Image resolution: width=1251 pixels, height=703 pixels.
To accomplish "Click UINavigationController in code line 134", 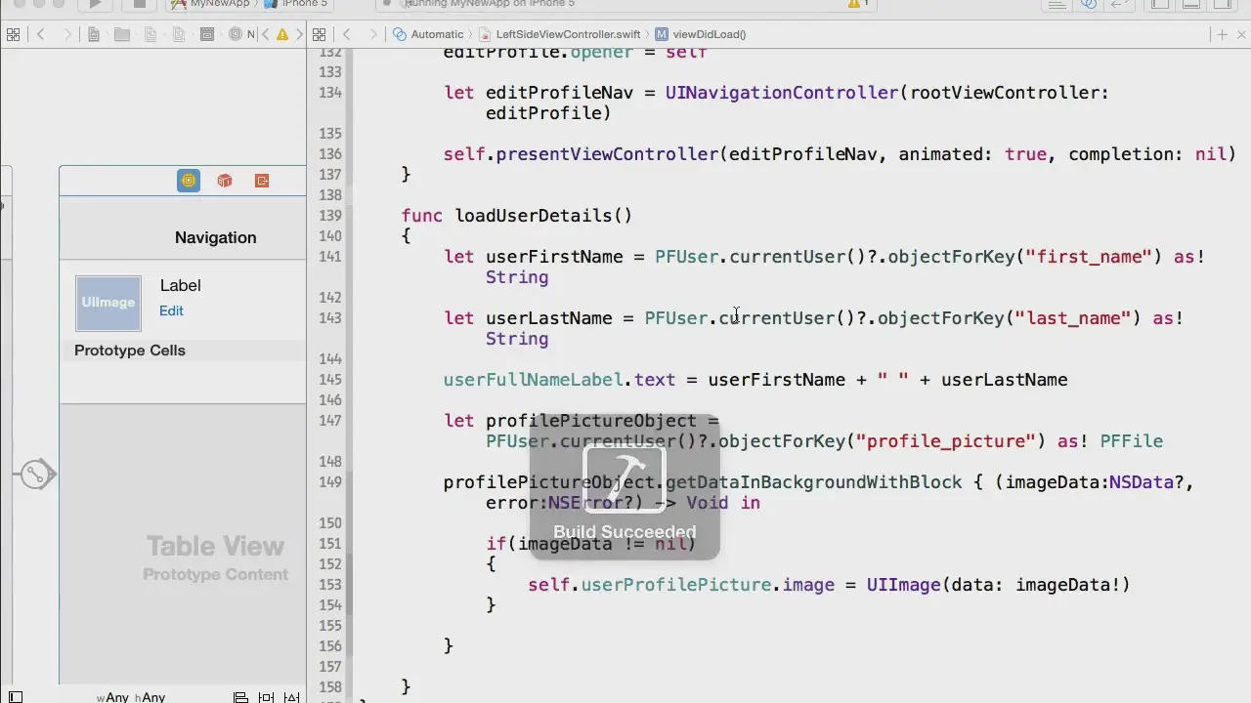I will click(x=782, y=93).
